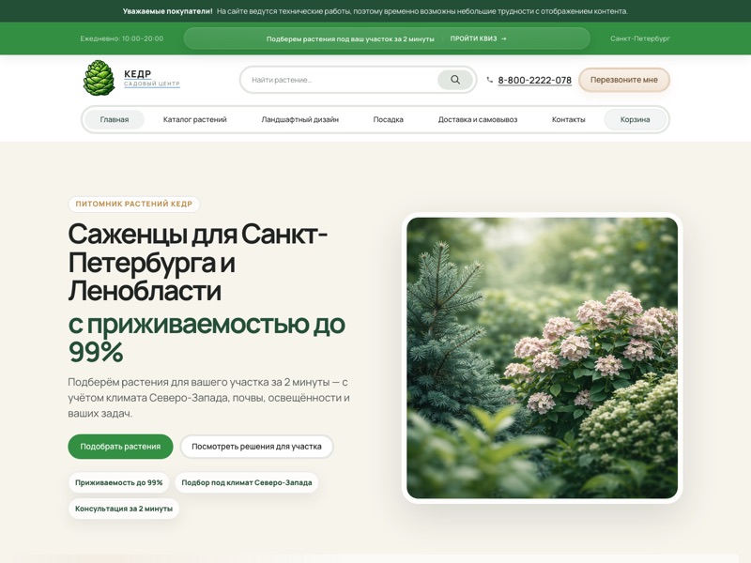Click Посмотреть решения для участка button
Screen dimensions: 751x563
[256, 447]
